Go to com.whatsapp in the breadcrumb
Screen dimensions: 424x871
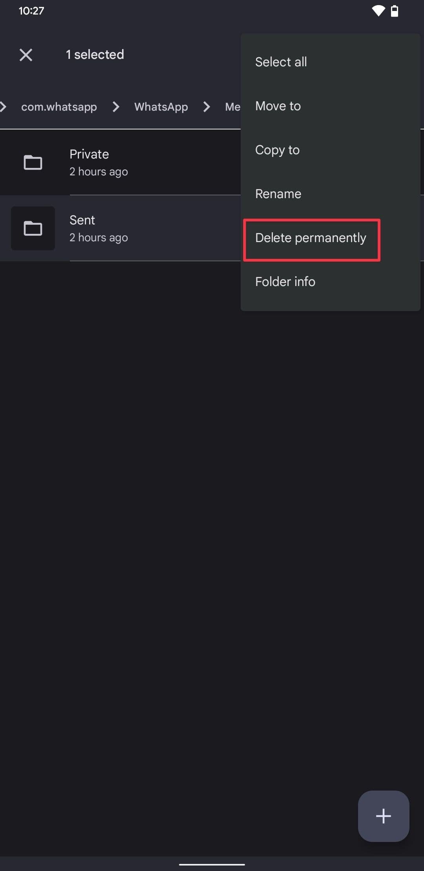click(x=59, y=107)
